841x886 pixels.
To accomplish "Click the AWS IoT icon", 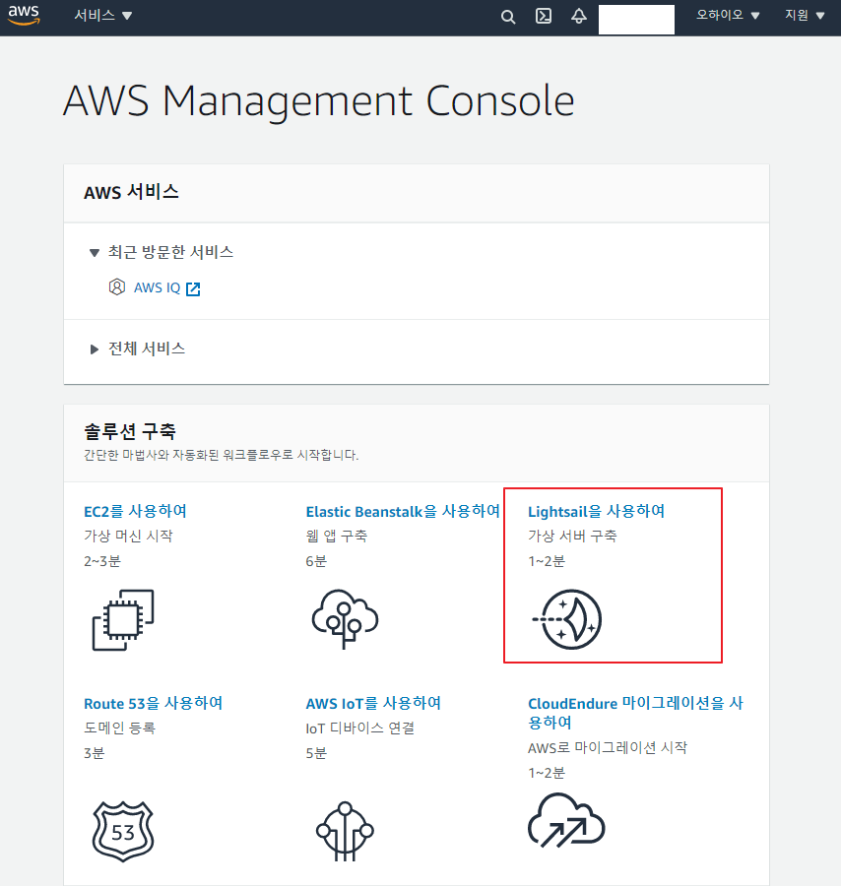I will point(345,831).
